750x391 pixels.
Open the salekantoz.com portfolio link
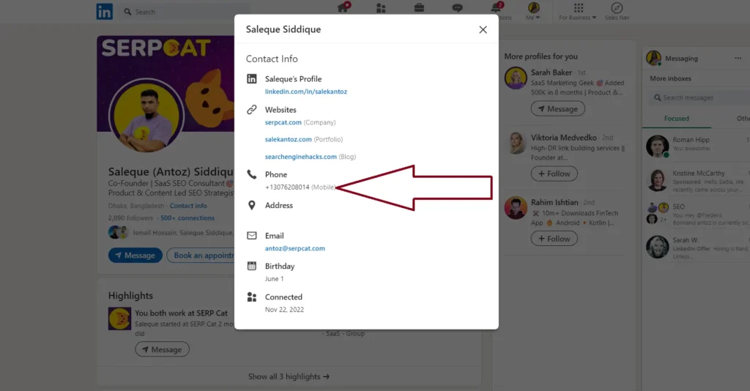click(289, 140)
